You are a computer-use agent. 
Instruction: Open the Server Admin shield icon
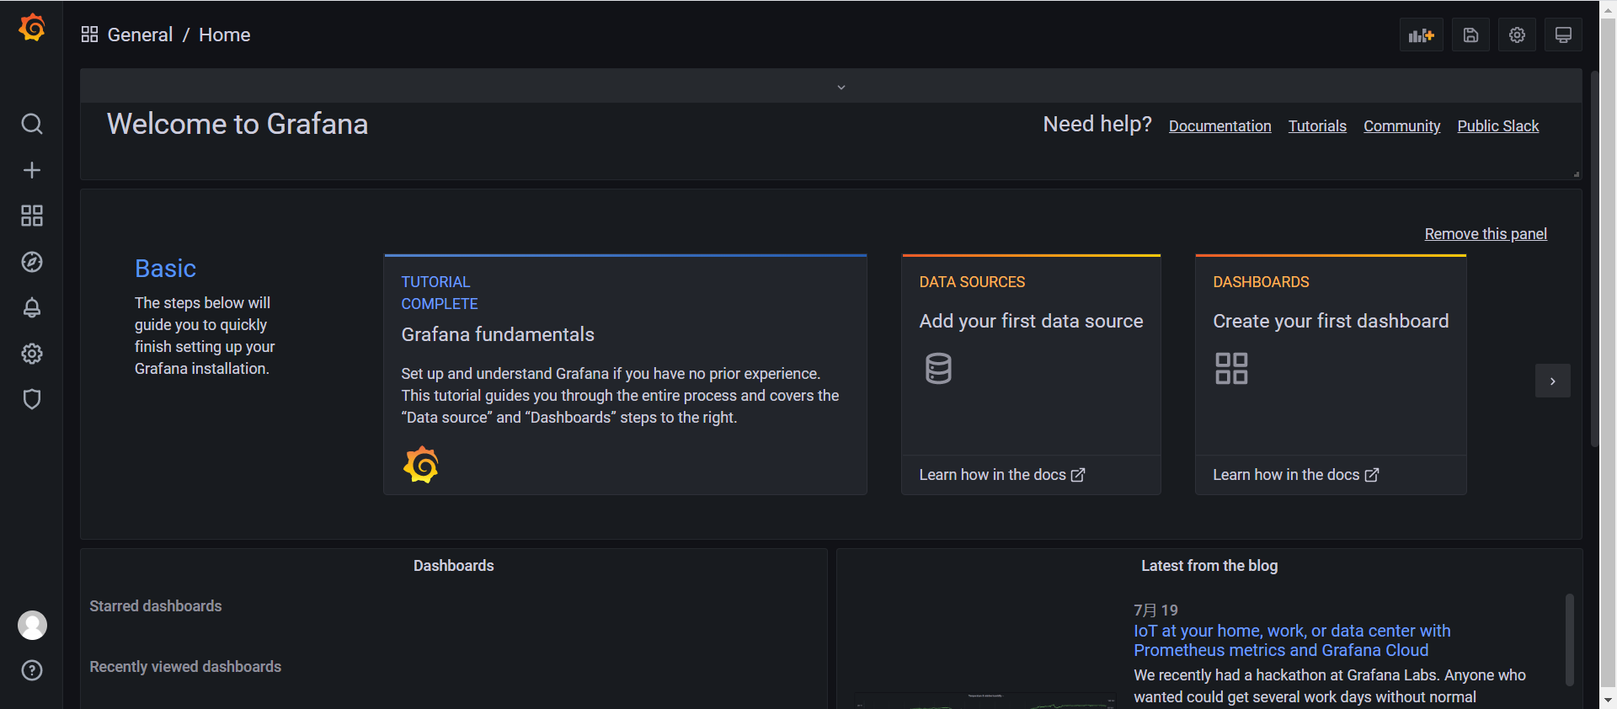tap(32, 399)
